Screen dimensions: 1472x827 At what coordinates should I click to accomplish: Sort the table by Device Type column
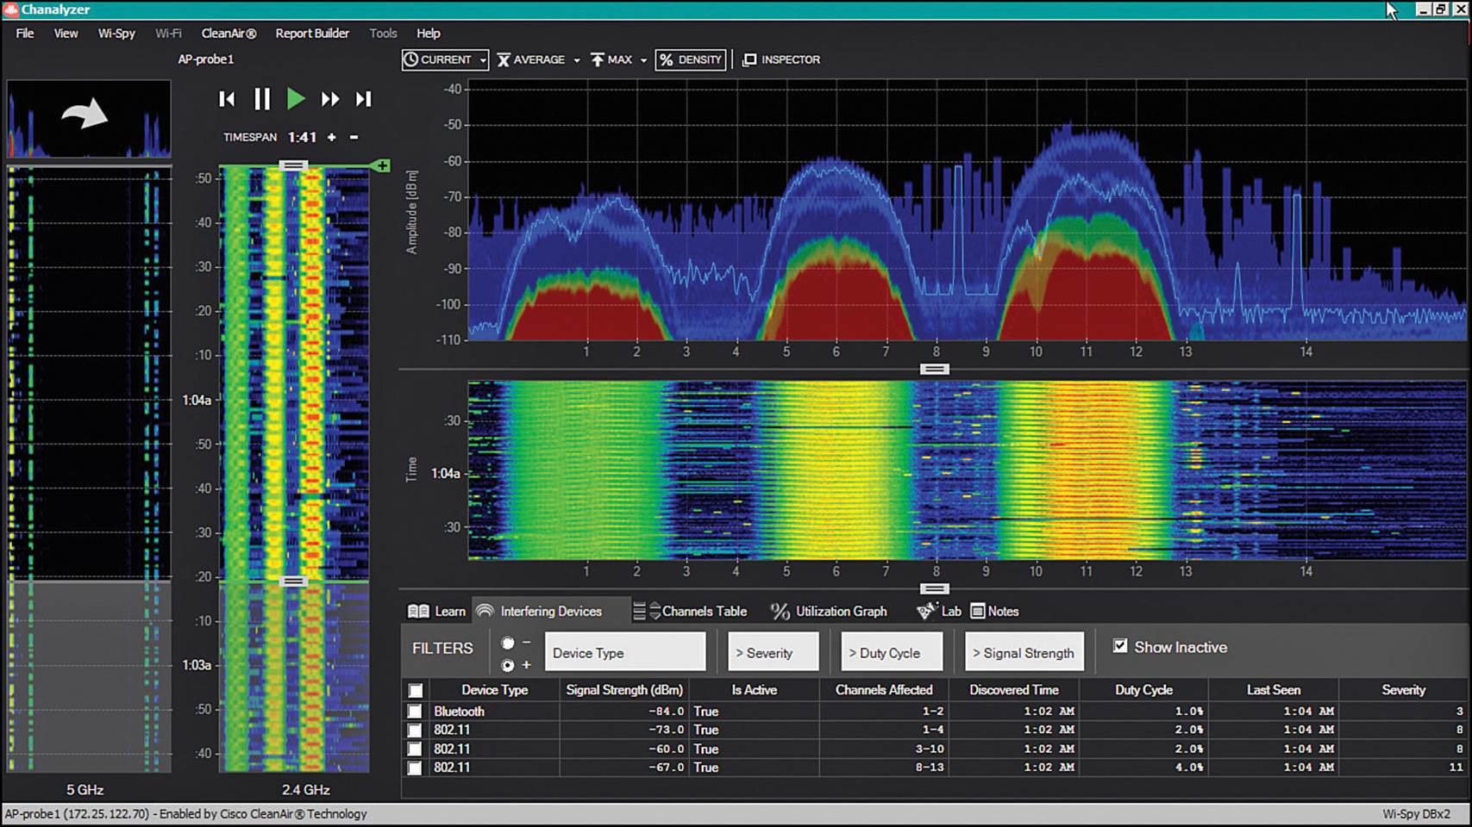pyautogui.click(x=494, y=690)
